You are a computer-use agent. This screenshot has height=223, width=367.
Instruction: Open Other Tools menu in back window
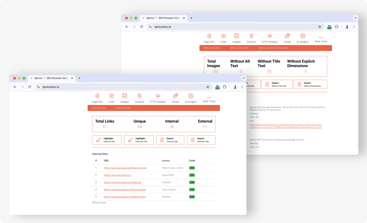(321, 40)
